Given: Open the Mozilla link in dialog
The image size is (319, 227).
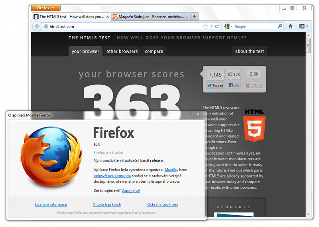Looking at the screenshot, I should [x=171, y=170].
